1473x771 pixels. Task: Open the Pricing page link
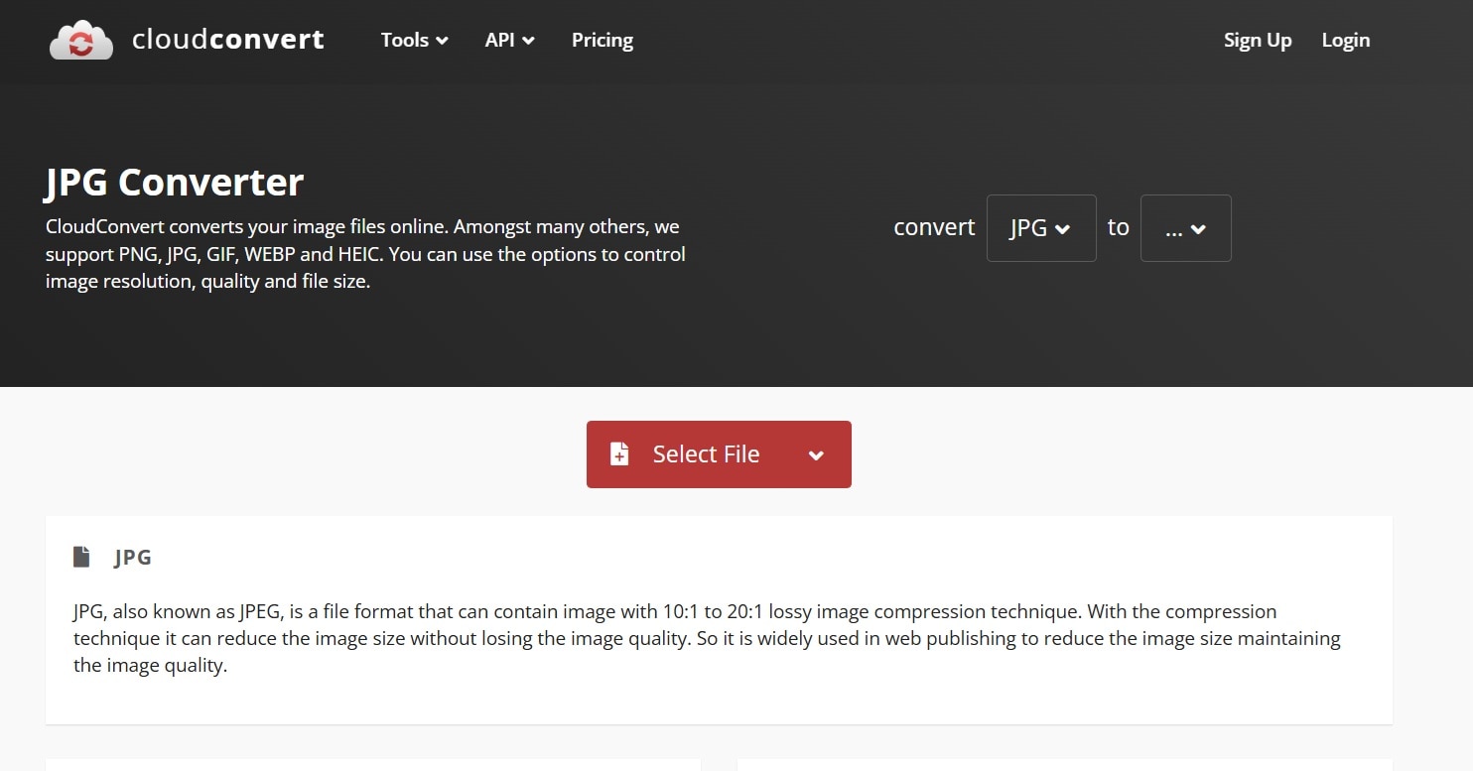click(602, 40)
